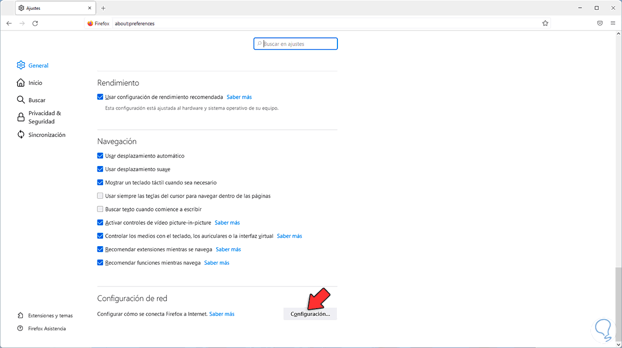Click the back navigation arrow
Screen dimensions: 622x348
[x=9, y=23]
